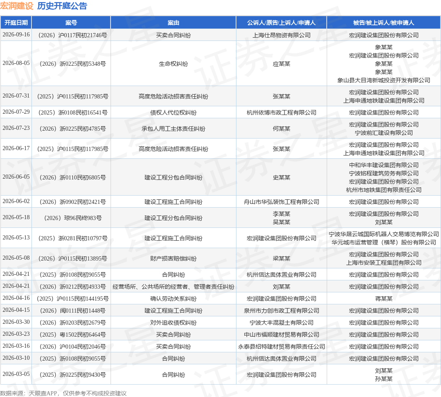Click defendant 杭州市地铁集团有限责任公司
The height and width of the screenshot is (397, 441).
pyautogui.click(x=383, y=190)
